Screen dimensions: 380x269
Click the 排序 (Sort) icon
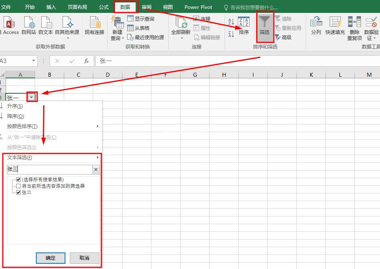coord(244,23)
